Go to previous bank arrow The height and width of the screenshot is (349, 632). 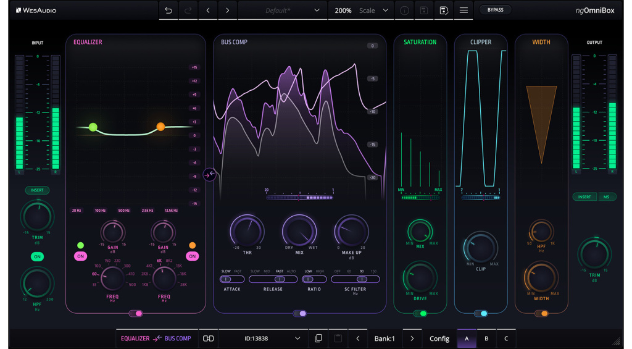358,338
